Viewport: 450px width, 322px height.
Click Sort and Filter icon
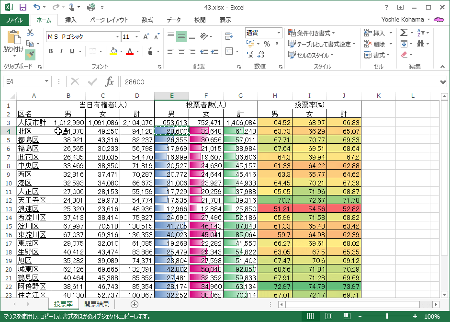[421, 33]
